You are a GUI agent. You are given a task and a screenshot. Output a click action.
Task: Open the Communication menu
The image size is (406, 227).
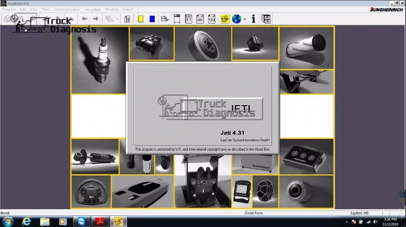pos(67,9)
